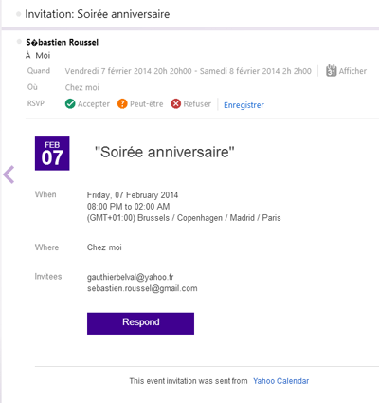Click 'Friday, 07 February 2014' date text
Image resolution: width=379 pixels, height=403 pixels.
pyautogui.click(x=133, y=195)
